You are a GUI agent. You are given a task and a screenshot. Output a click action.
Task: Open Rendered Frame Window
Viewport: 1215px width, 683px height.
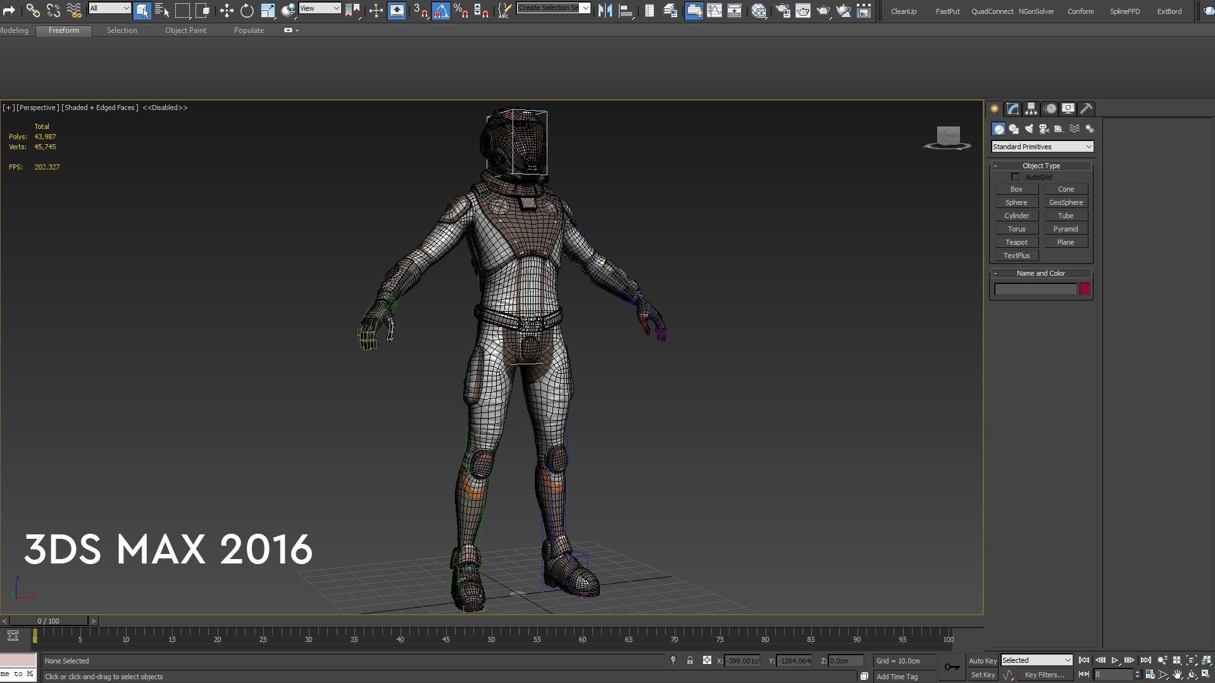(x=803, y=10)
